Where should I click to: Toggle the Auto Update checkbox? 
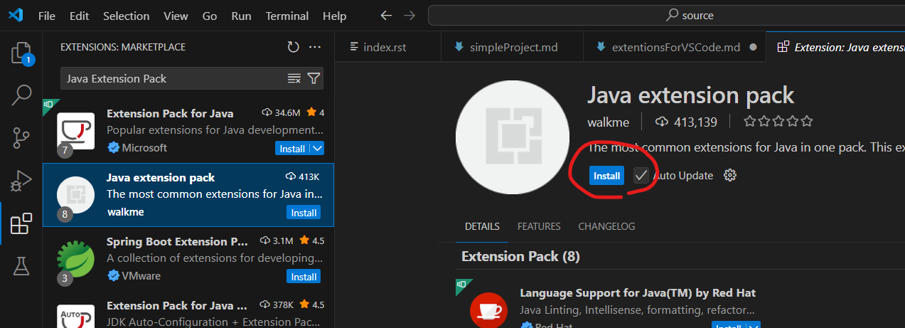[641, 175]
